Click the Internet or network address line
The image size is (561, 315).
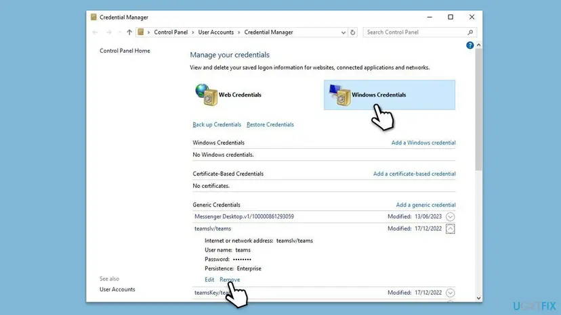259,241
